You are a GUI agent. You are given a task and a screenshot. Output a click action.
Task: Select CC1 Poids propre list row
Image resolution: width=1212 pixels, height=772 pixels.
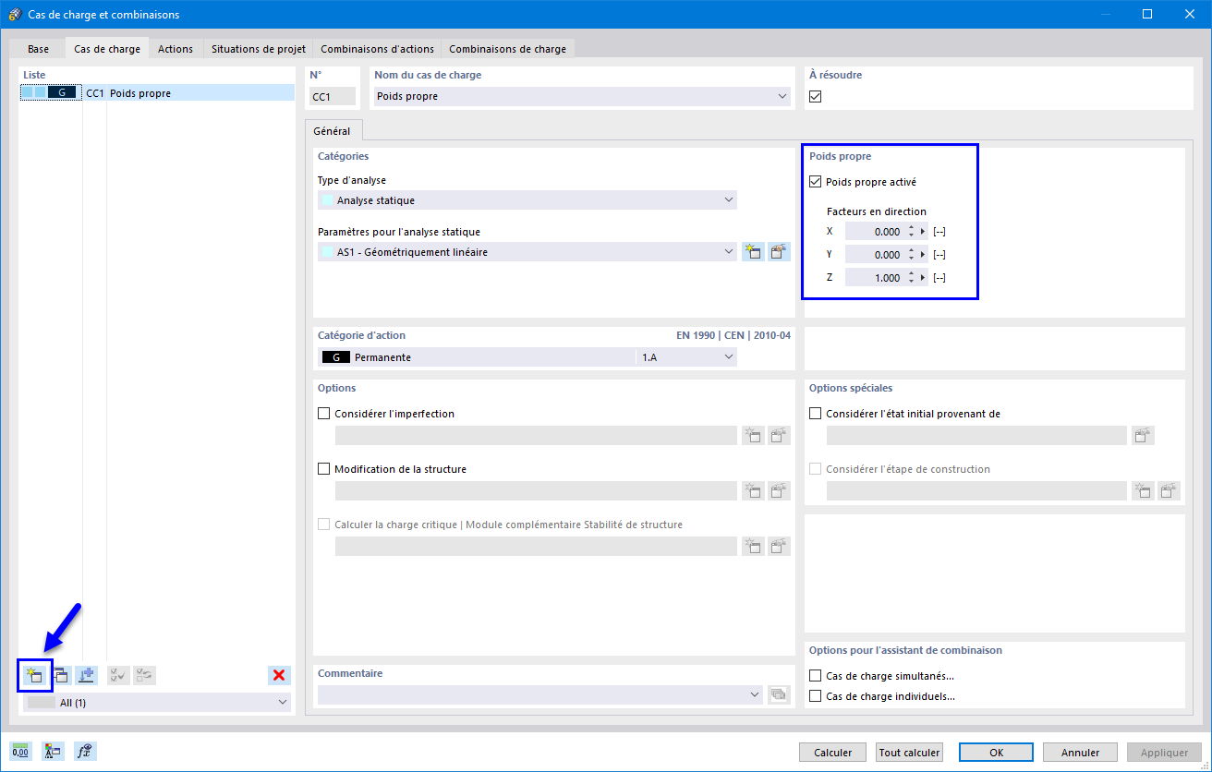158,93
